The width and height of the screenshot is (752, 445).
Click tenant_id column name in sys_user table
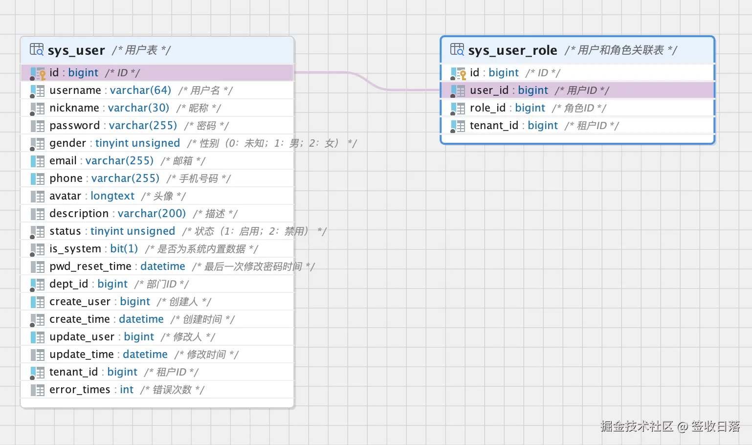tap(73, 372)
